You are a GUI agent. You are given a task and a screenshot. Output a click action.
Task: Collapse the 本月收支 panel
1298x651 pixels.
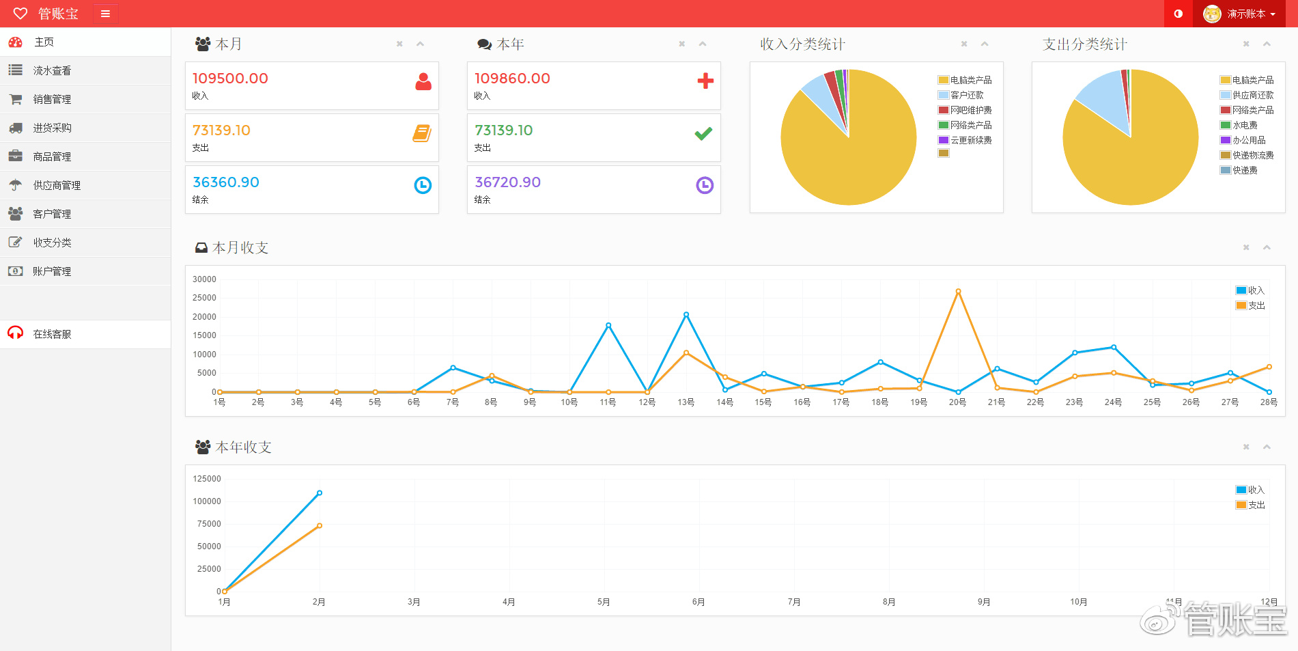coord(1267,247)
